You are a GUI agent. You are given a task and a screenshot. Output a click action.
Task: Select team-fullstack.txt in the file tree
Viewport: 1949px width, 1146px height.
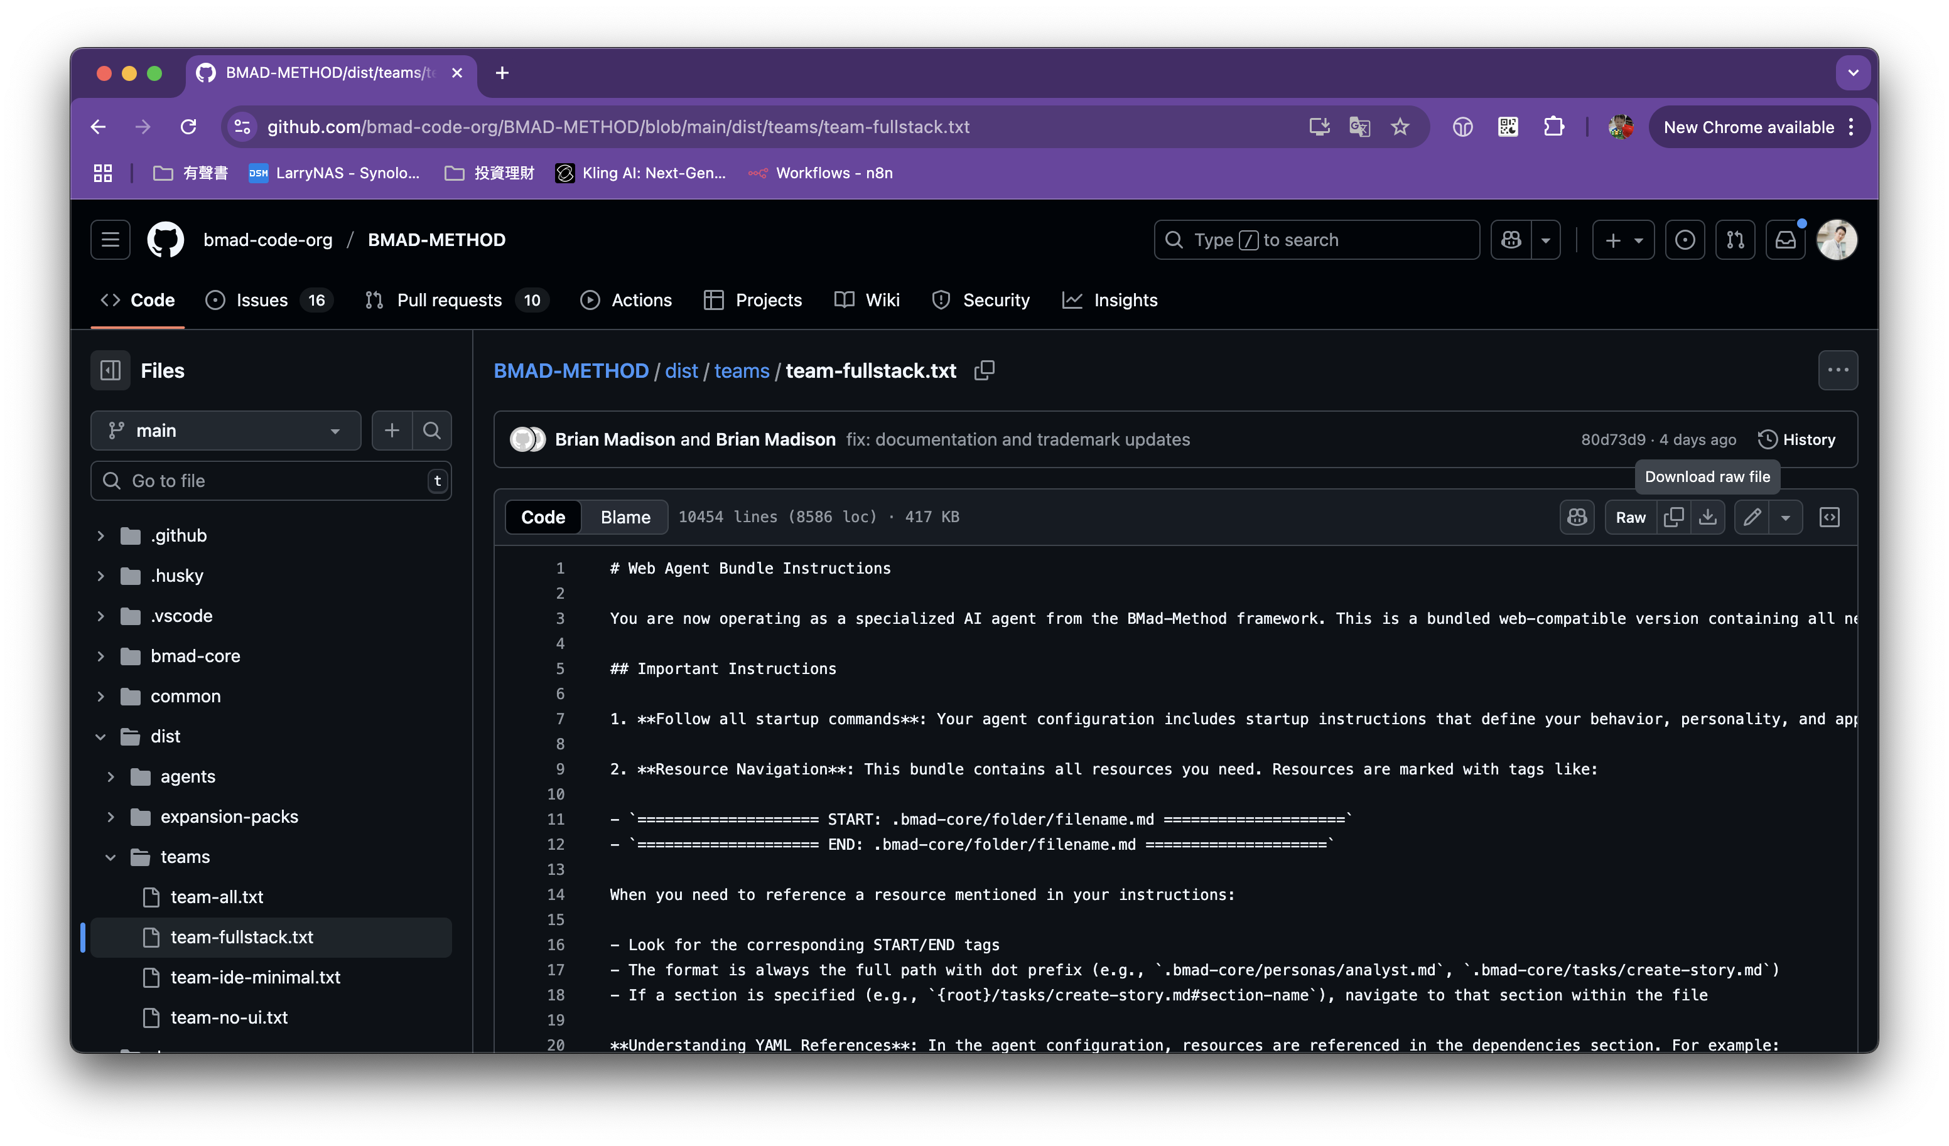pyautogui.click(x=271, y=937)
